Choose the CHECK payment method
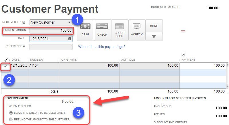This screenshot has height=125, width=229. point(102,29)
